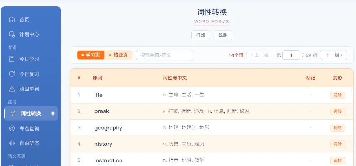356x166 pixels.
Task: Click the definition n. 指示, 说明, 教学
Action: point(183,160)
